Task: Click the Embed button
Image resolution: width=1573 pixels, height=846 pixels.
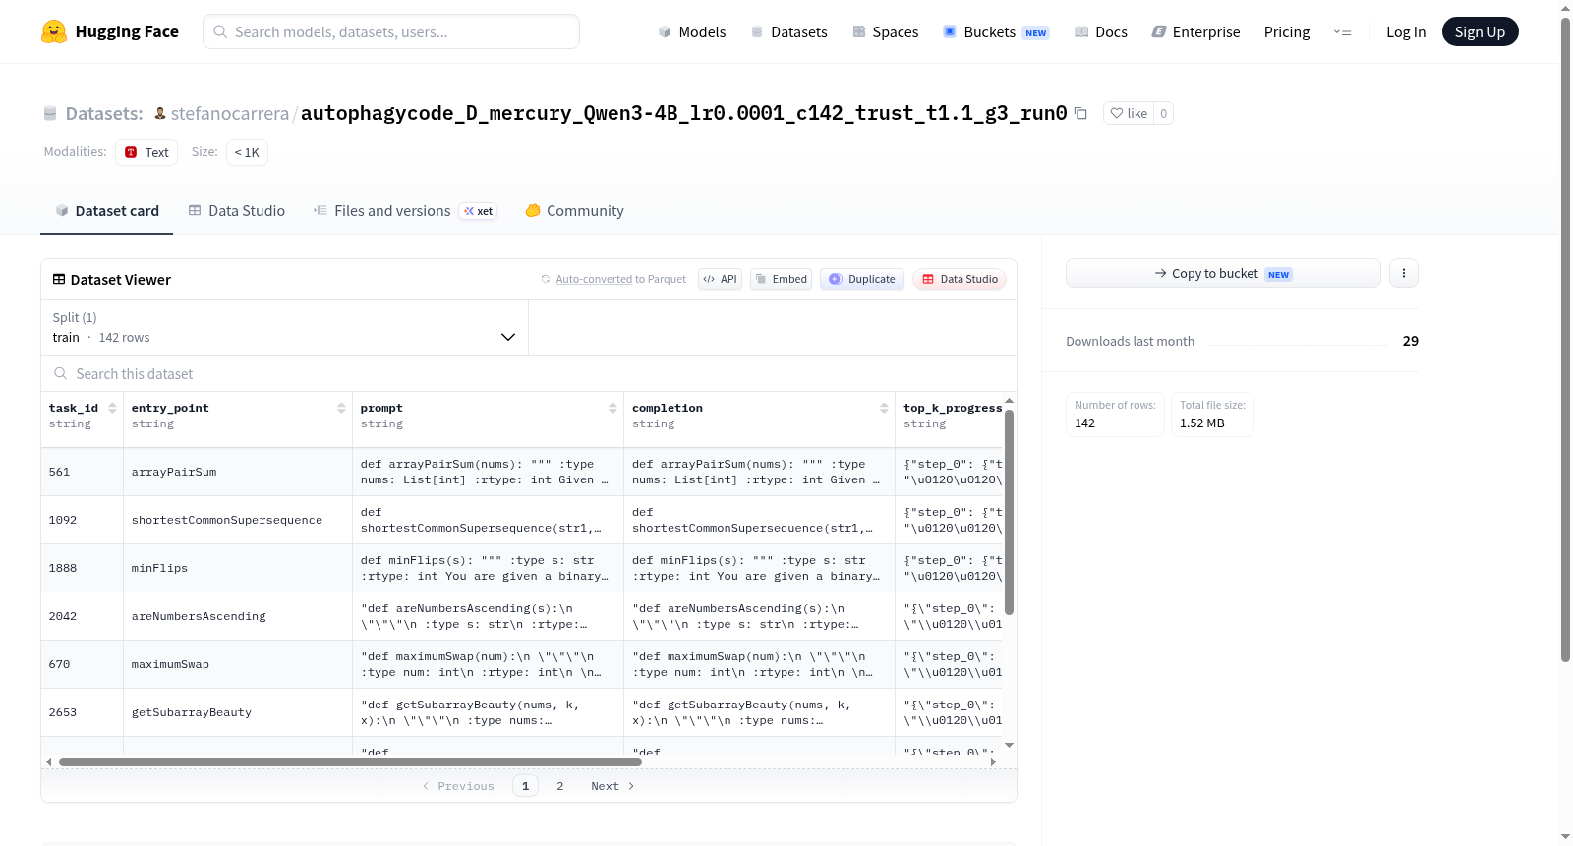Action: pyautogui.click(x=782, y=279)
